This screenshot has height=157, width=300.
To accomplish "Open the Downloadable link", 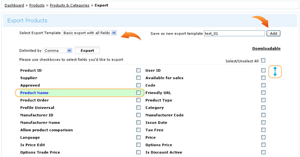I will pyautogui.click(x=266, y=48).
